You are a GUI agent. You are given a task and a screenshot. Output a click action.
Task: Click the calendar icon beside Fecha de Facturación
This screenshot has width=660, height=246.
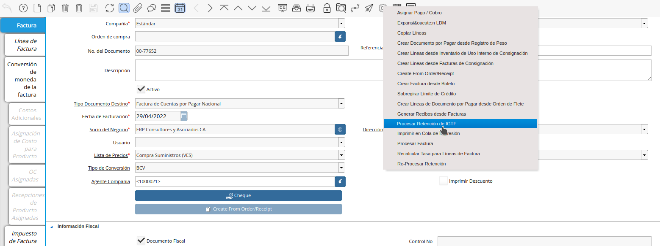pyautogui.click(x=184, y=116)
